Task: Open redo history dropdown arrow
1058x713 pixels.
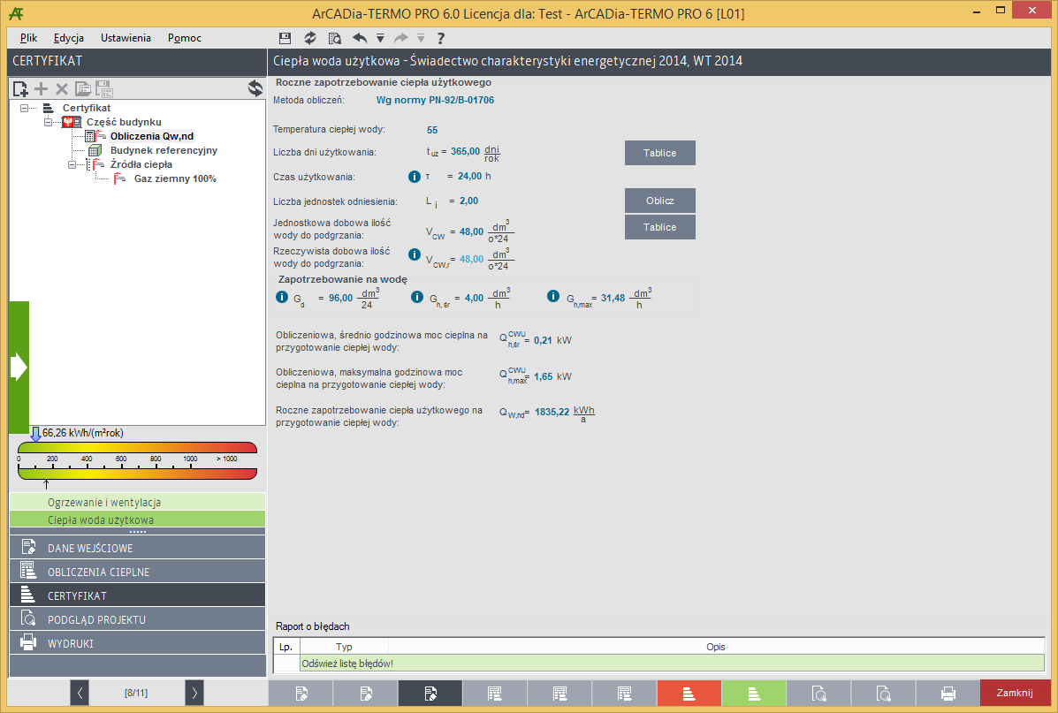Action: tap(421, 39)
